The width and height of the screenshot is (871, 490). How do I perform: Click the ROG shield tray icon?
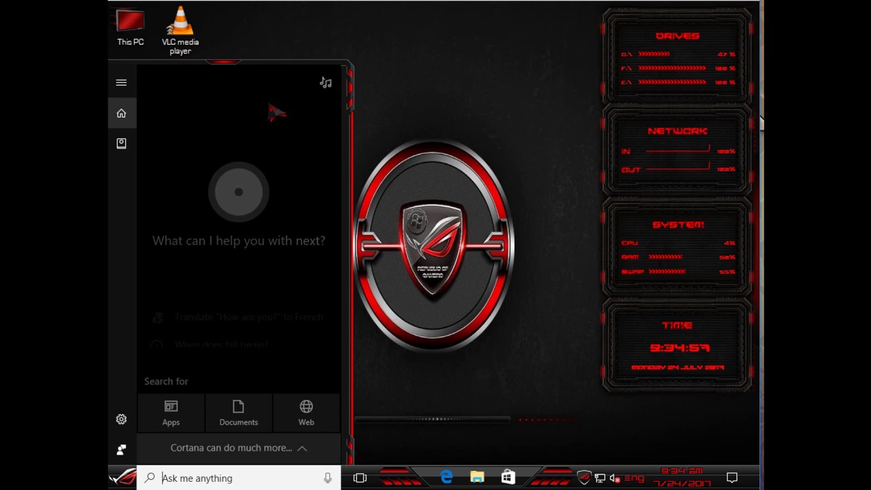pos(583,478)
